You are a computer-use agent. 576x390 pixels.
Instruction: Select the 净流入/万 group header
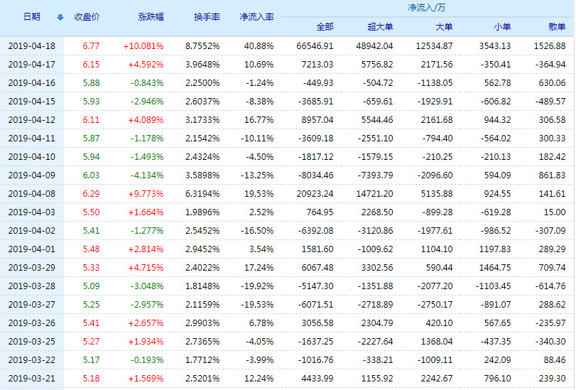point(427,8)
